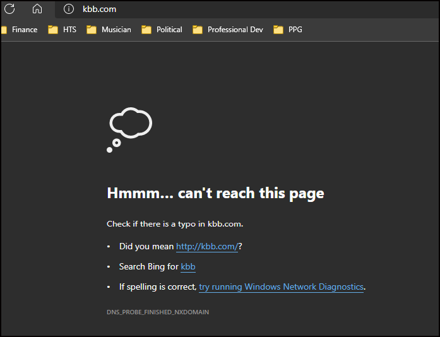Image resolution: width=440 pixels, height=337 pixels.
Task: Search Bing for kbb link
Action: tap(188, 266)
